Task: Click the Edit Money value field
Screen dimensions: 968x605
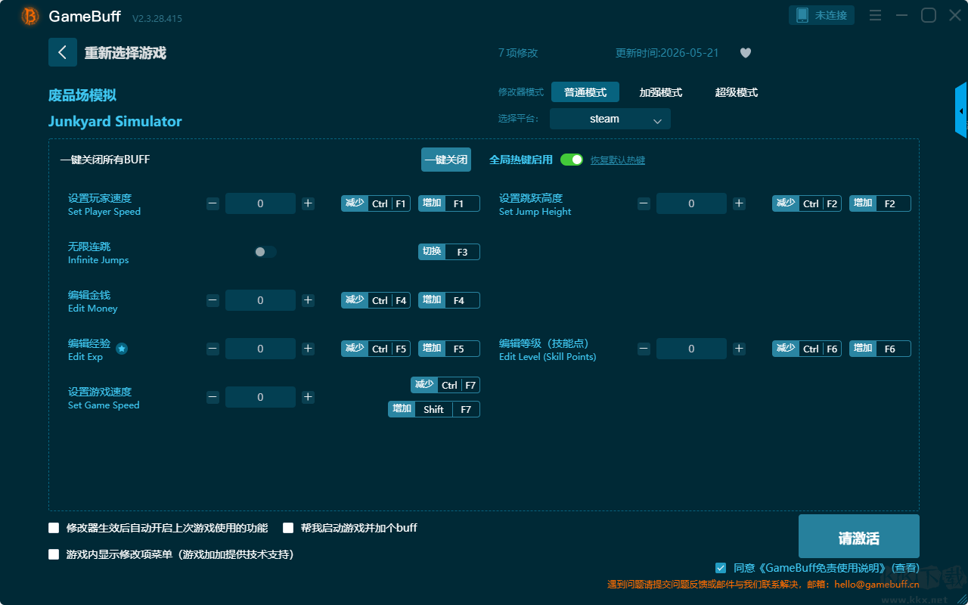Action: pyautogui.click(x=260, y=300)
